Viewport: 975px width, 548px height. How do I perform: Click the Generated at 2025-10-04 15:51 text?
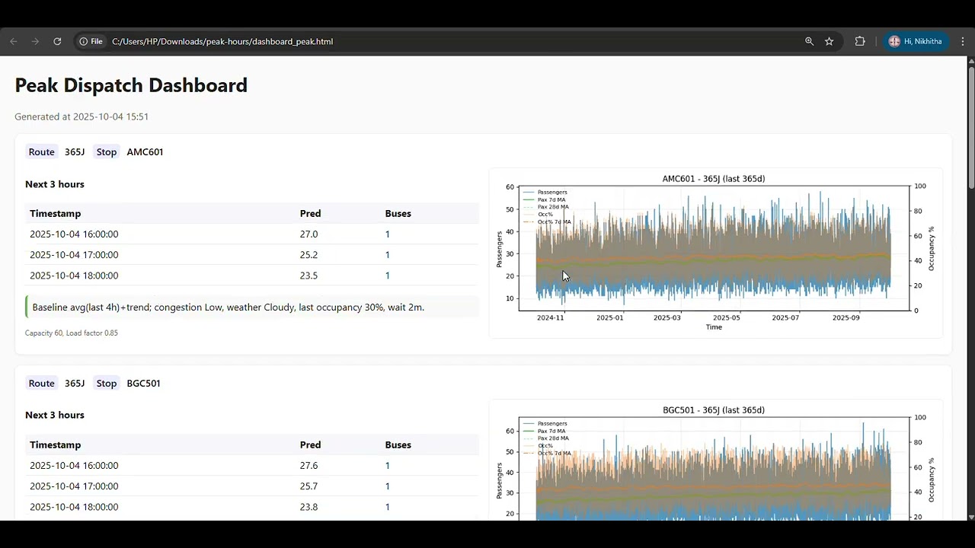click(x=82, y=116)
